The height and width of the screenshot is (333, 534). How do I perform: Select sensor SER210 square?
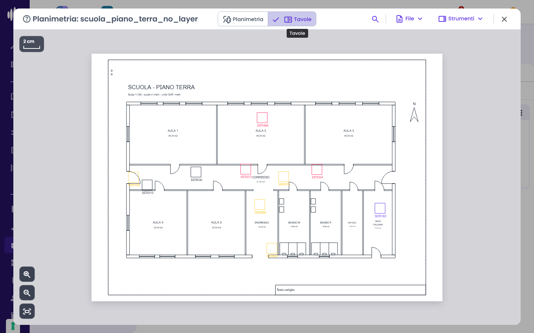(147, 185)
